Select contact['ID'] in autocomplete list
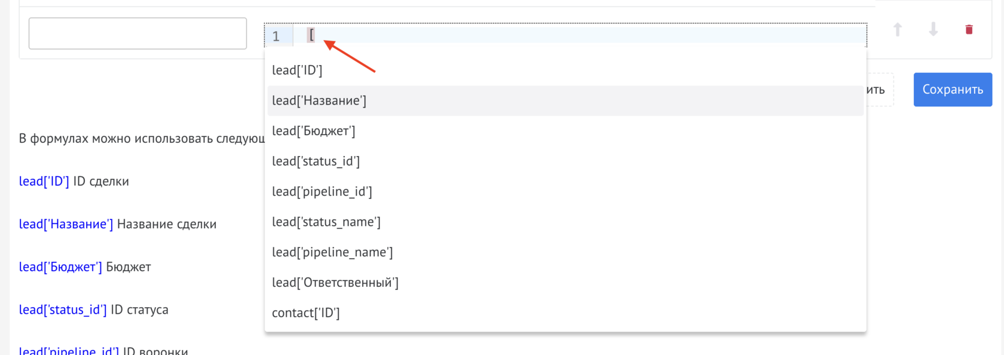The image size is (1004, 355). coord(305,313)
